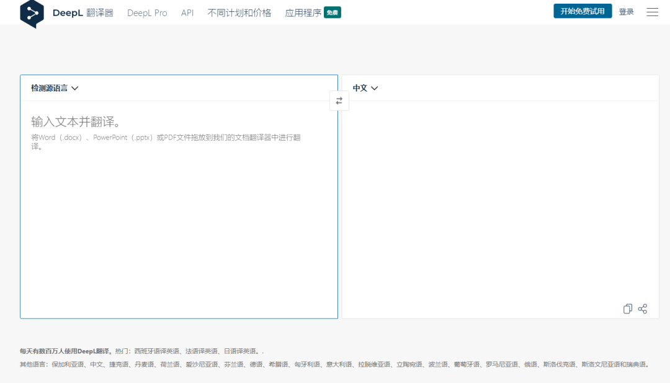
Task: Share the translation
Action: click(x=643, y=309)
